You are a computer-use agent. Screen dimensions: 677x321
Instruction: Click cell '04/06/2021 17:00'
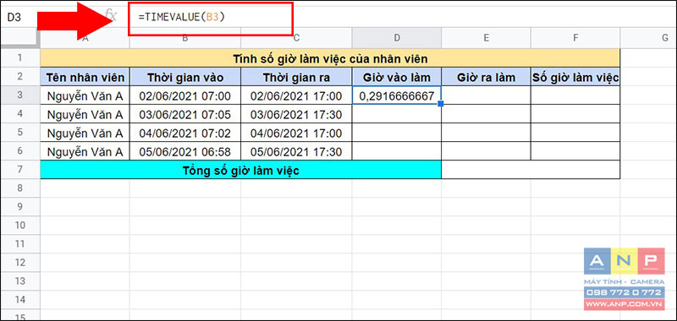pos(297,133)
